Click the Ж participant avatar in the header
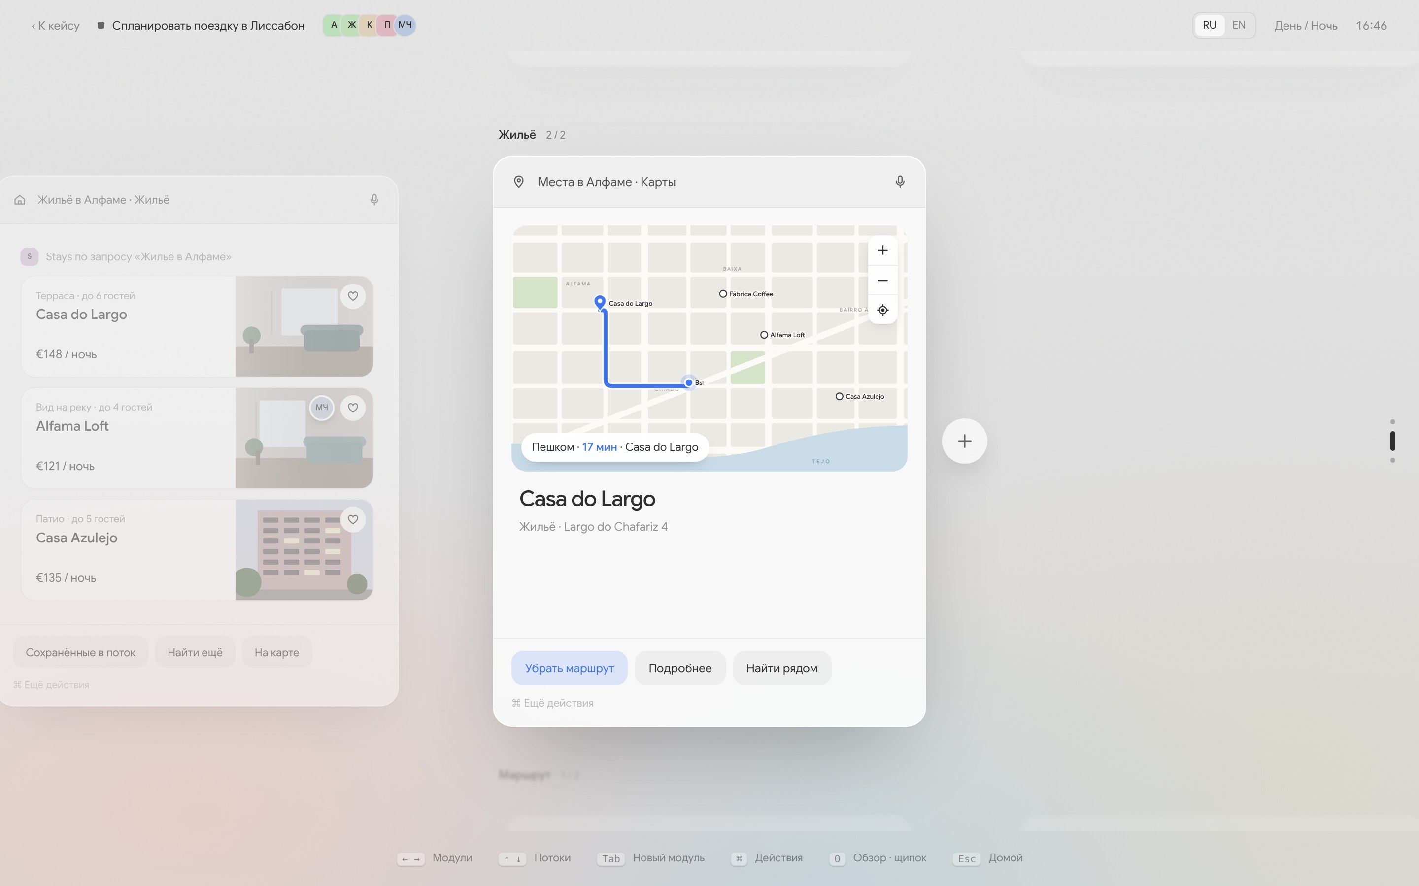The width and height of the screenshot is (1419, 886). [352, 25]
